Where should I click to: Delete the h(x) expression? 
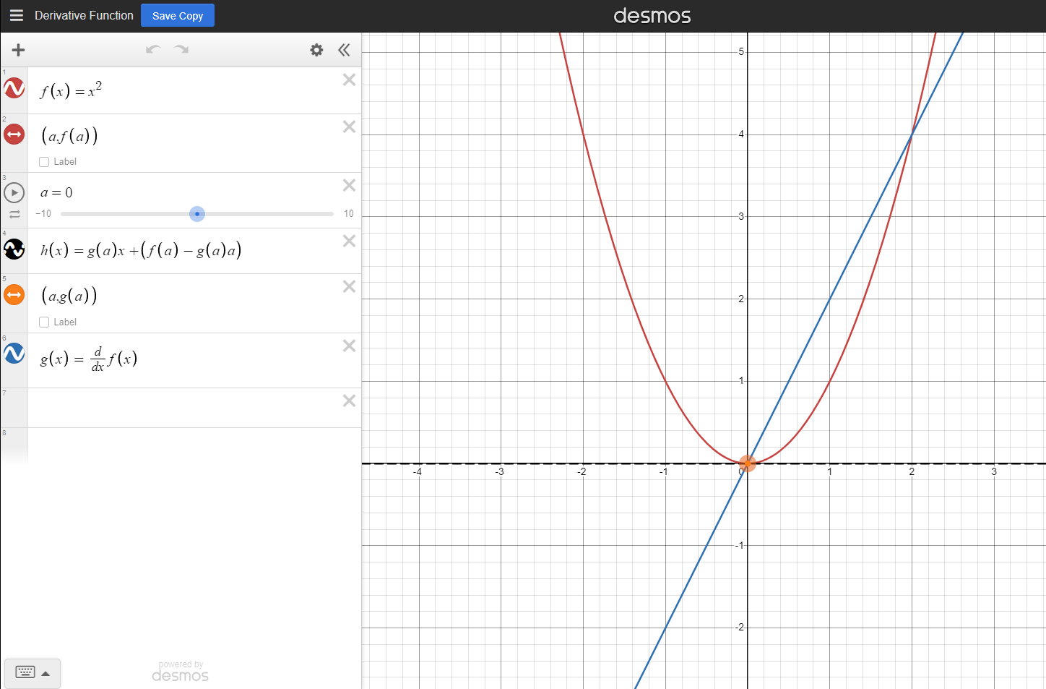(x=349, y=241)
